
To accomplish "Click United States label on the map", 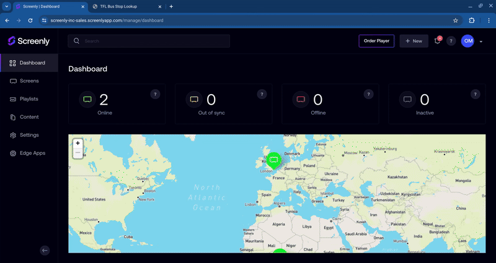I will pos(94,199).
